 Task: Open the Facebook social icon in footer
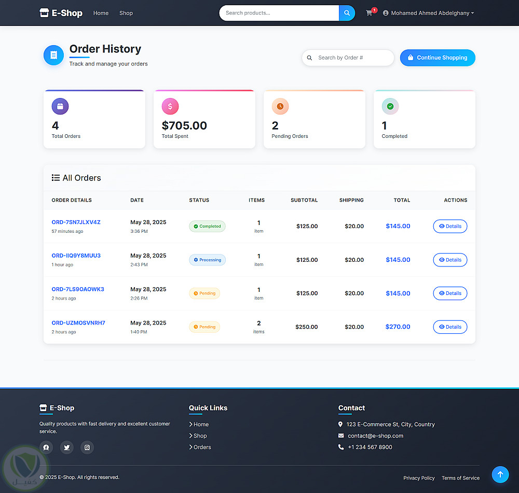pyautogui.click(x=46, y=447)
